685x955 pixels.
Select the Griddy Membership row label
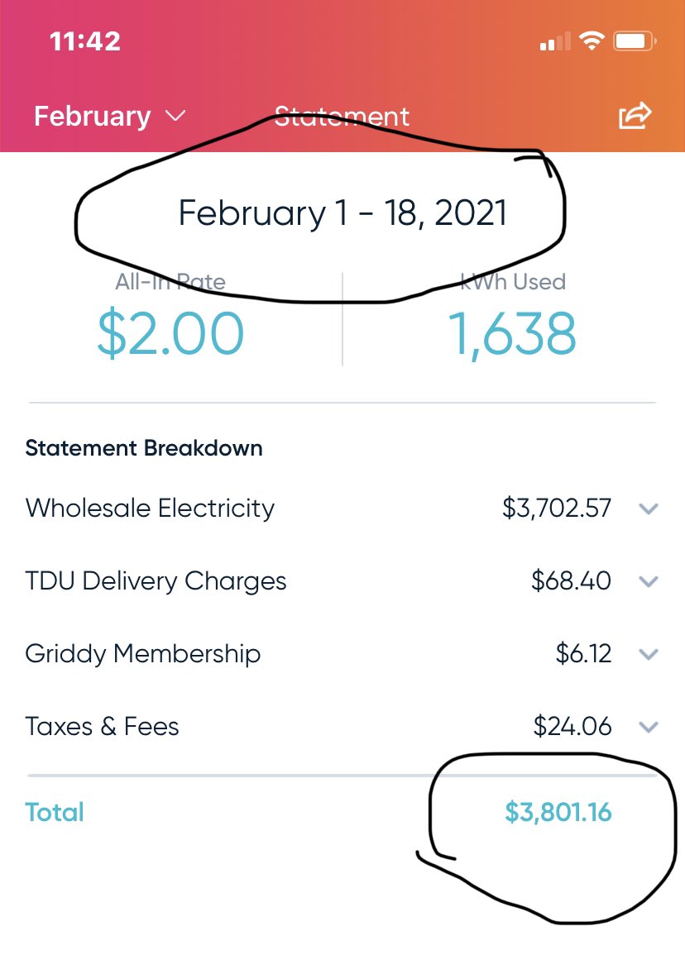click(x=143, y=653)
